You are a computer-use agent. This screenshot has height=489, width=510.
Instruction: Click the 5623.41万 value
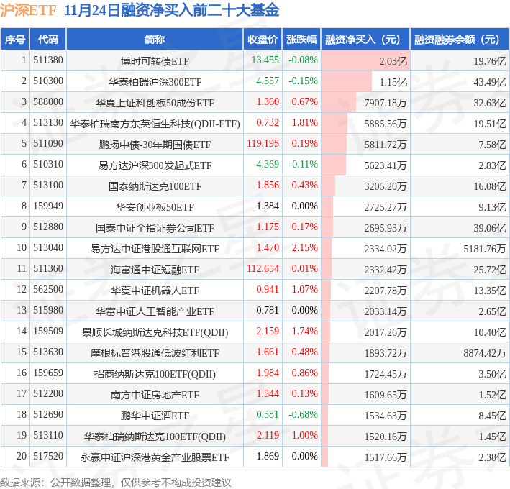pyautogui.click(x=386, y=165)
